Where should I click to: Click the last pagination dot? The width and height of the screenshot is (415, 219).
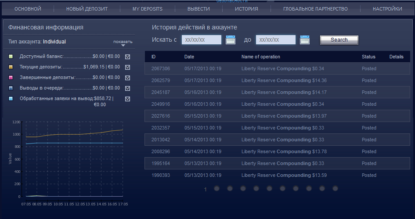coord(335,188)
